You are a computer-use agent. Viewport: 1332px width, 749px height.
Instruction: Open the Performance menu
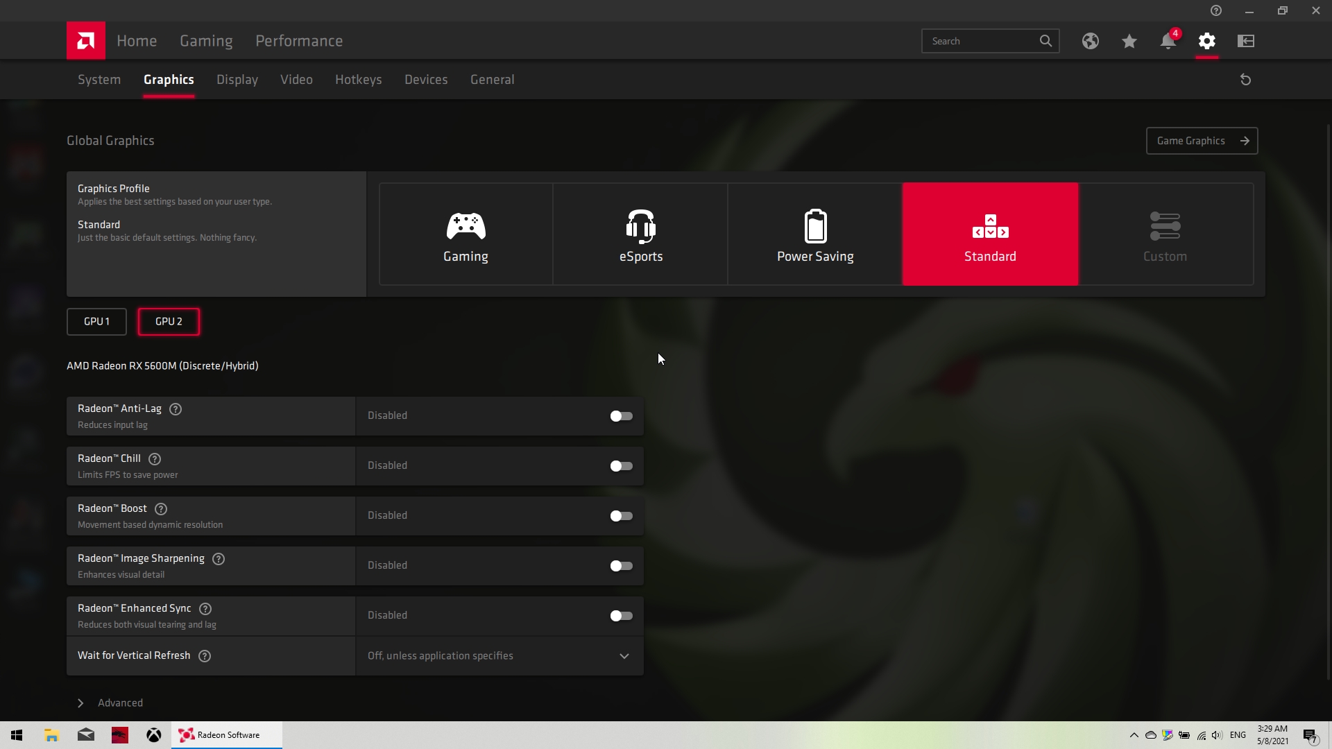(299, 41)
